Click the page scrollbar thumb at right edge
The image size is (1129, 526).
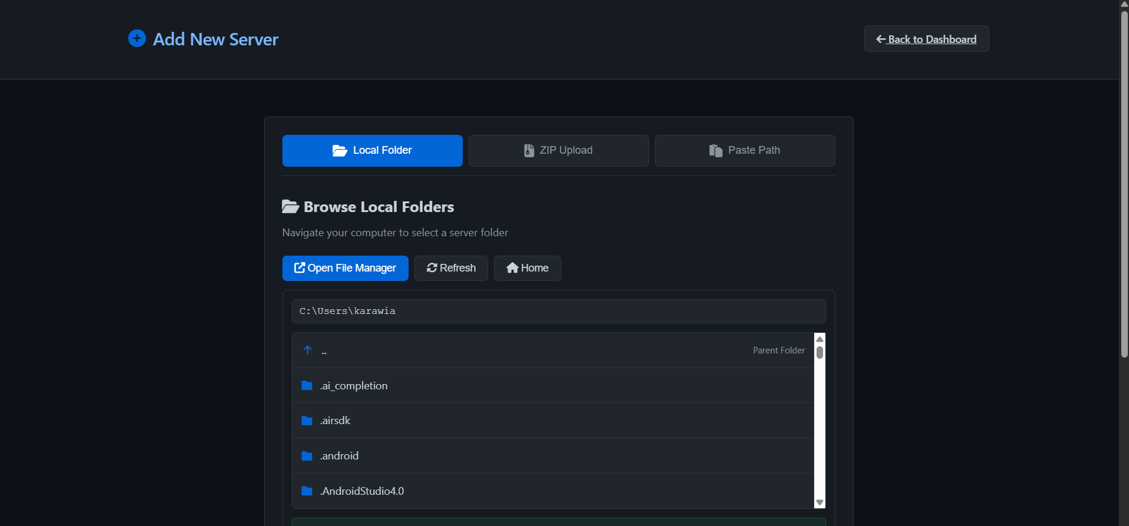[x=1124, y=184]
